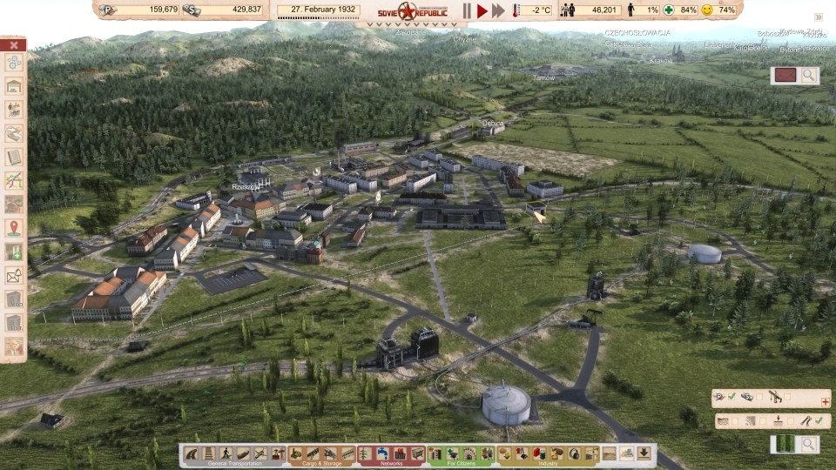Toggle the crane own-construction checkbox
The image size is (836, 470).
[787, 397]
